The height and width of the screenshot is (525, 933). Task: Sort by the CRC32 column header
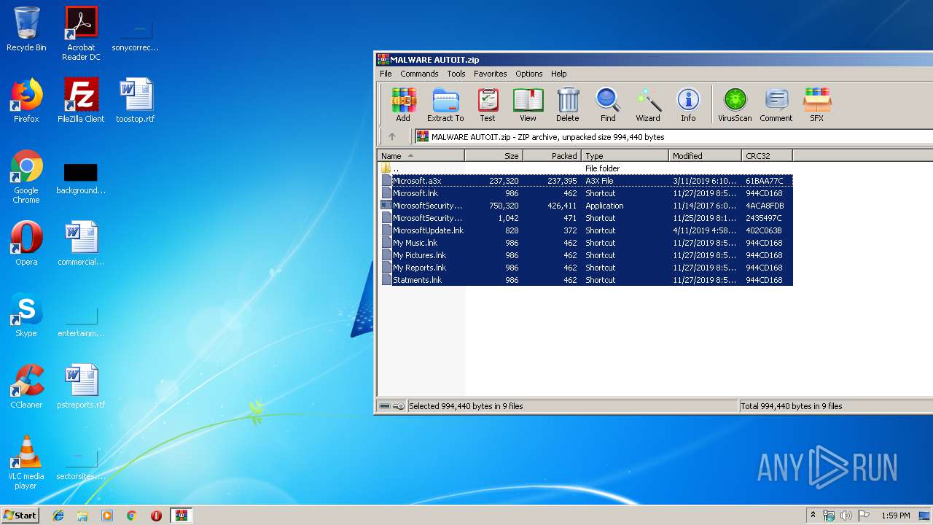point(767,155)
